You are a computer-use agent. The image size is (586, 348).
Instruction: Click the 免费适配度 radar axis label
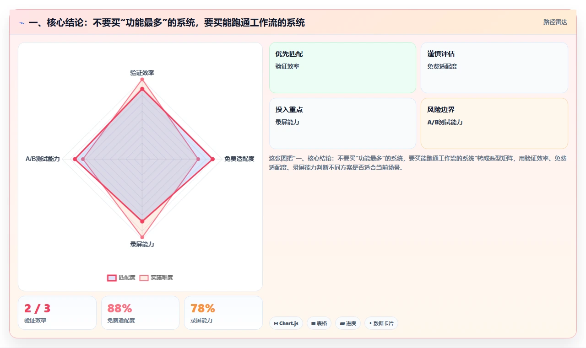click(x=239, y=159)
